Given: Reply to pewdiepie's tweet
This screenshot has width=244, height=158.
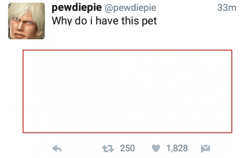Looking at the screenshot, I should 57,148.
